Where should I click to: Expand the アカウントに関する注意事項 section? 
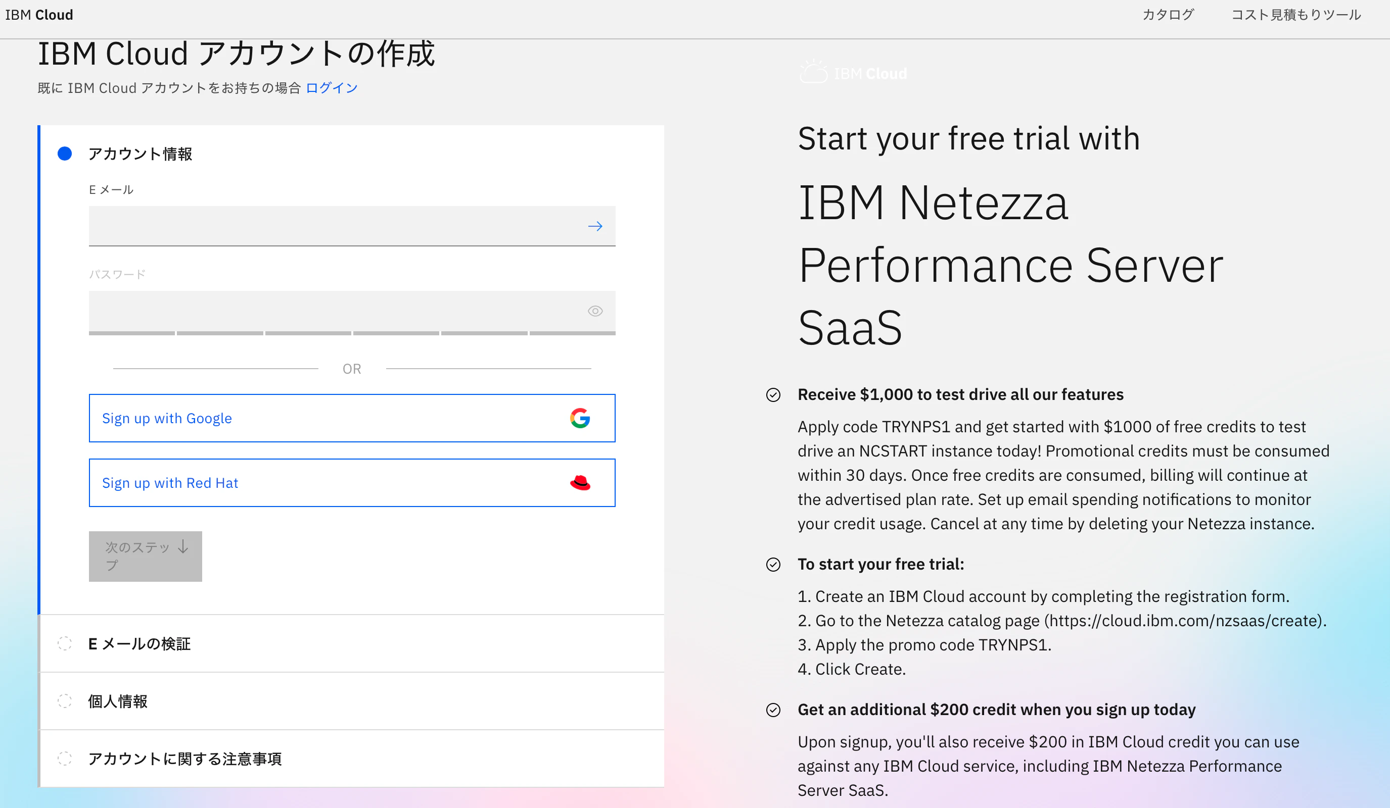click(x=351, y=759)
